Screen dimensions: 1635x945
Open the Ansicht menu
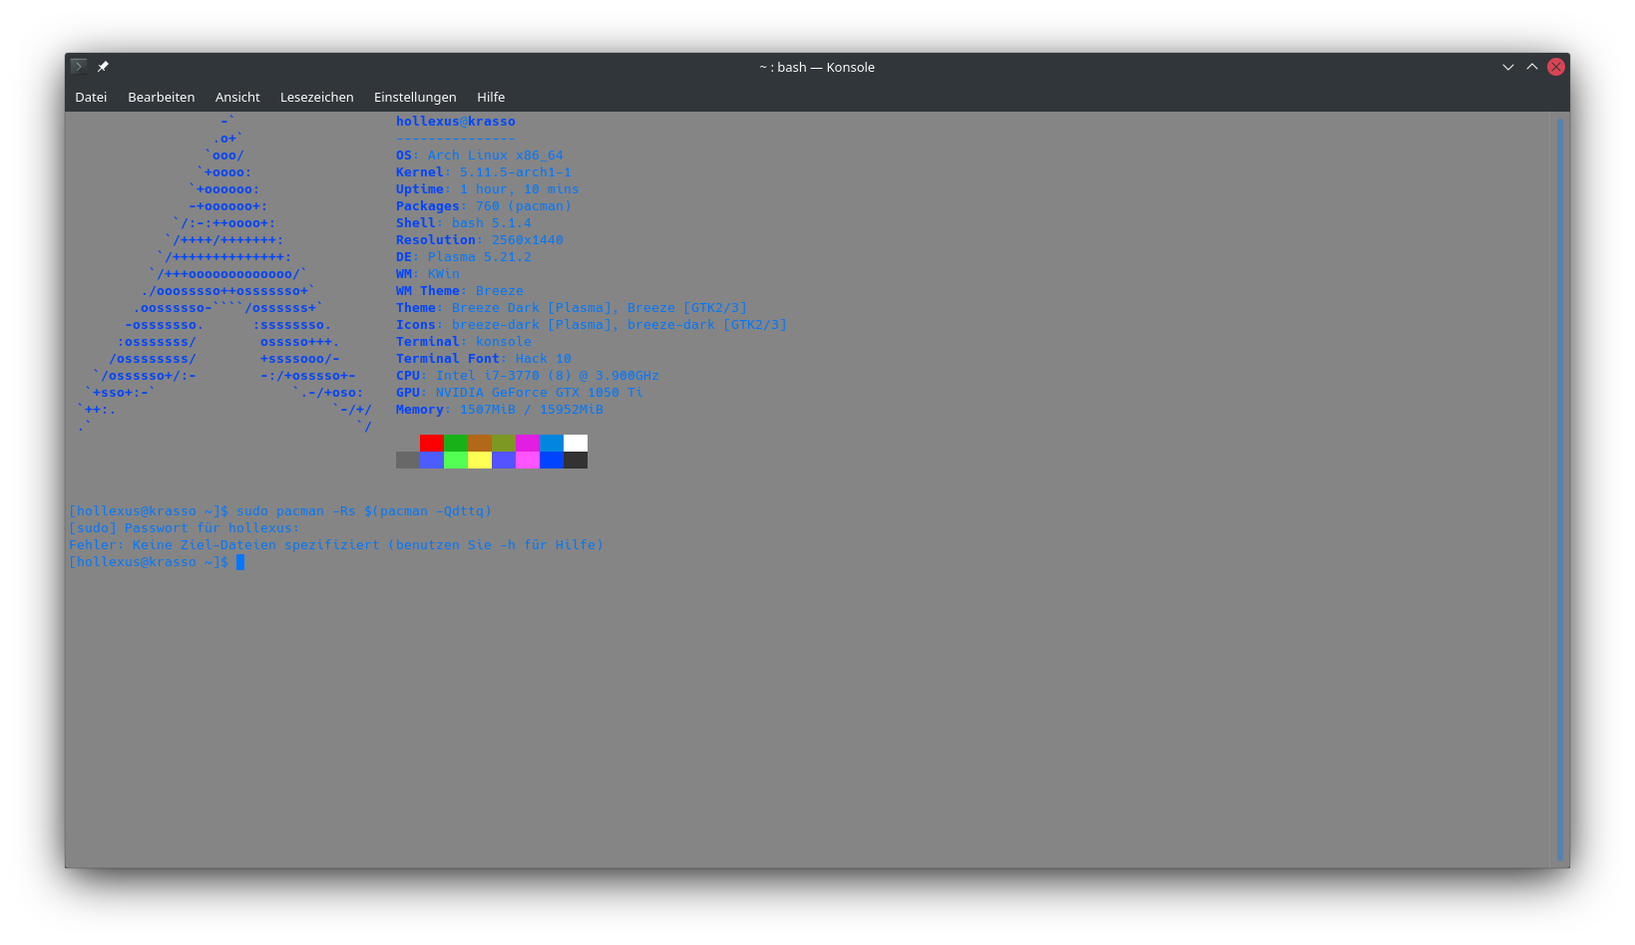click(x=237, y=97)
